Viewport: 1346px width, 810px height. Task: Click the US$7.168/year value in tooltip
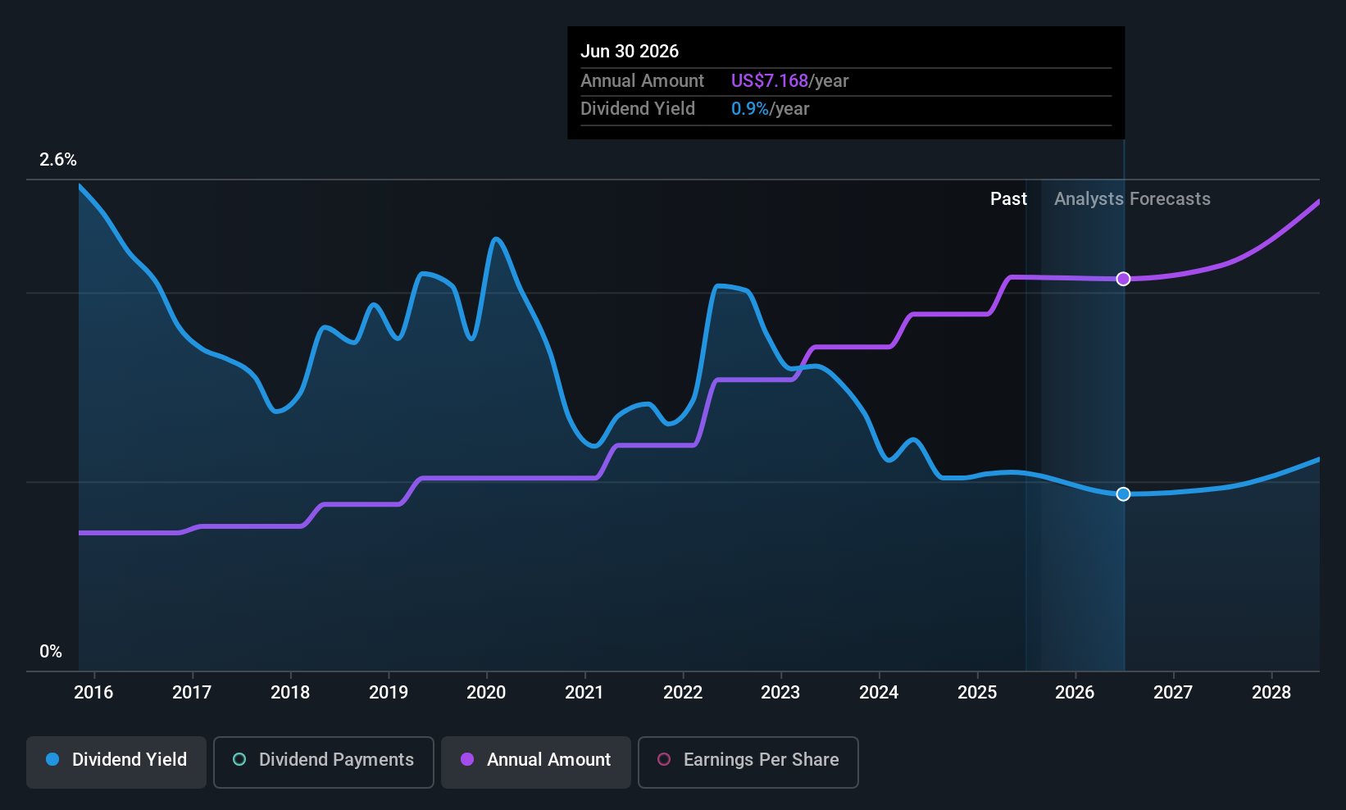point(789,81)
